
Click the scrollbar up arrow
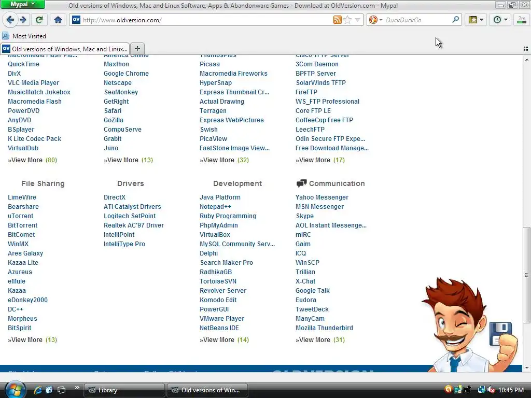coord(526,60)
